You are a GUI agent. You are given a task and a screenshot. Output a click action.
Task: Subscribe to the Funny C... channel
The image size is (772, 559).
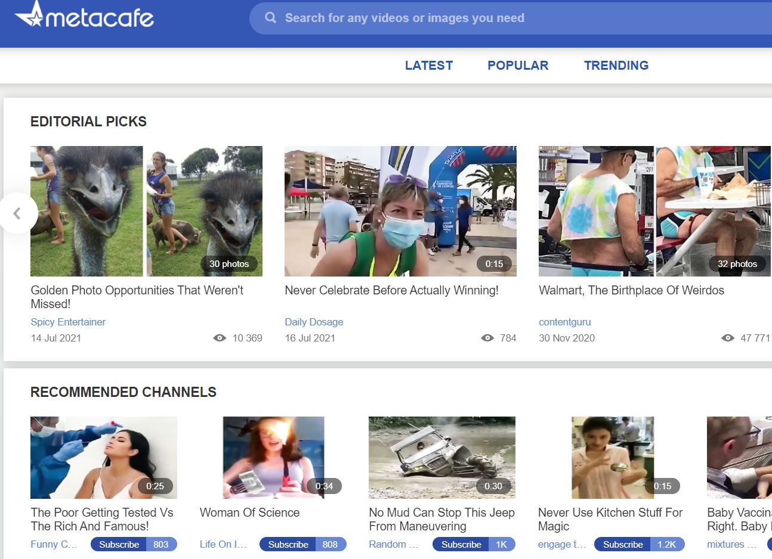(119, 544)
